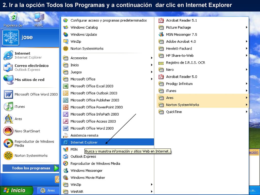The width and height of the screenshot is (260, 195).
Task: Expand the Prodigy Infinitum folder
Action: (203, 84)
